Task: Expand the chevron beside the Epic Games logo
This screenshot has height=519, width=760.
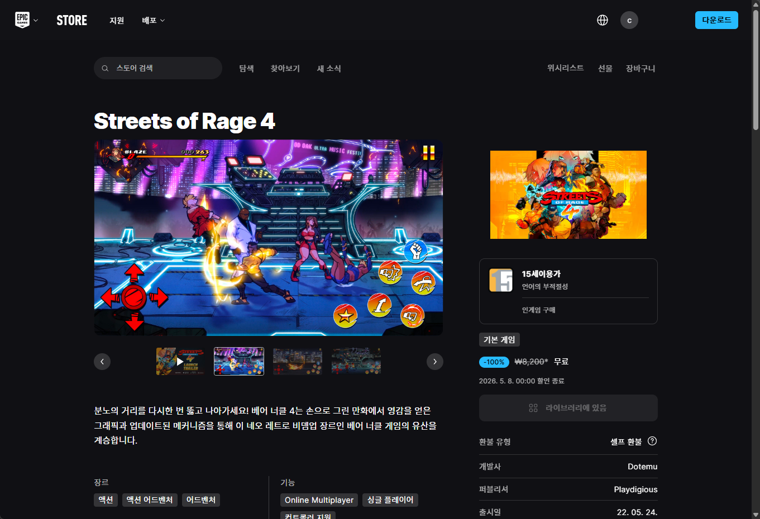Action: coord(36,21)
